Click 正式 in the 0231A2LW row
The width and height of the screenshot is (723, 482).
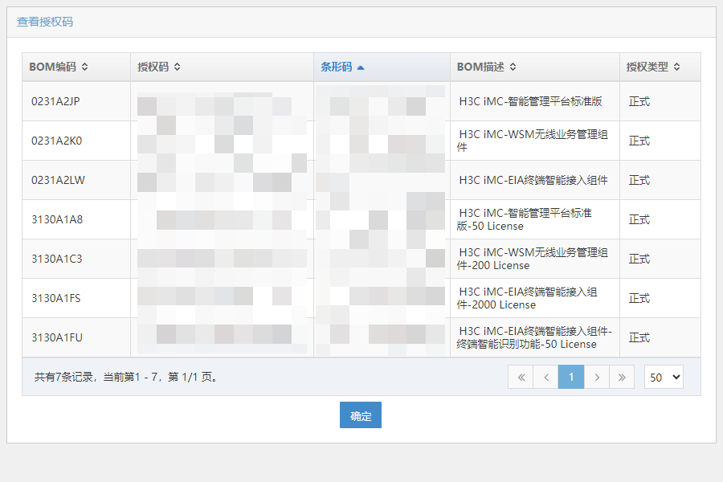click(x=639, y=180)
